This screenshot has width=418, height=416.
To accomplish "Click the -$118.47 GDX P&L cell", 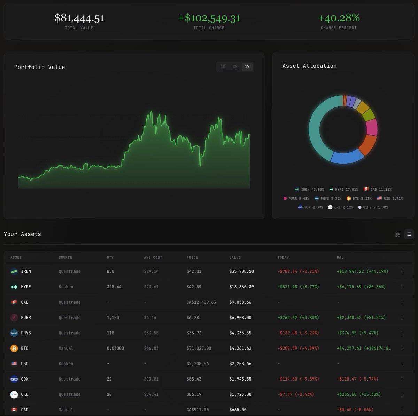I will point(357,379).
